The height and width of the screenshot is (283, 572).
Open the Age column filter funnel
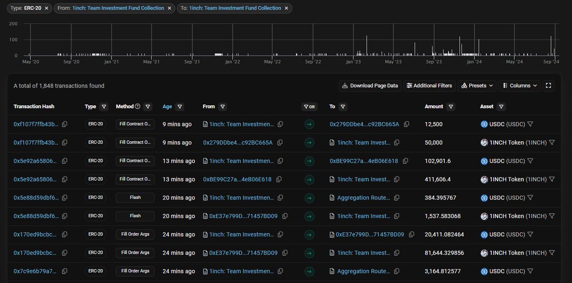pos(180,107)
